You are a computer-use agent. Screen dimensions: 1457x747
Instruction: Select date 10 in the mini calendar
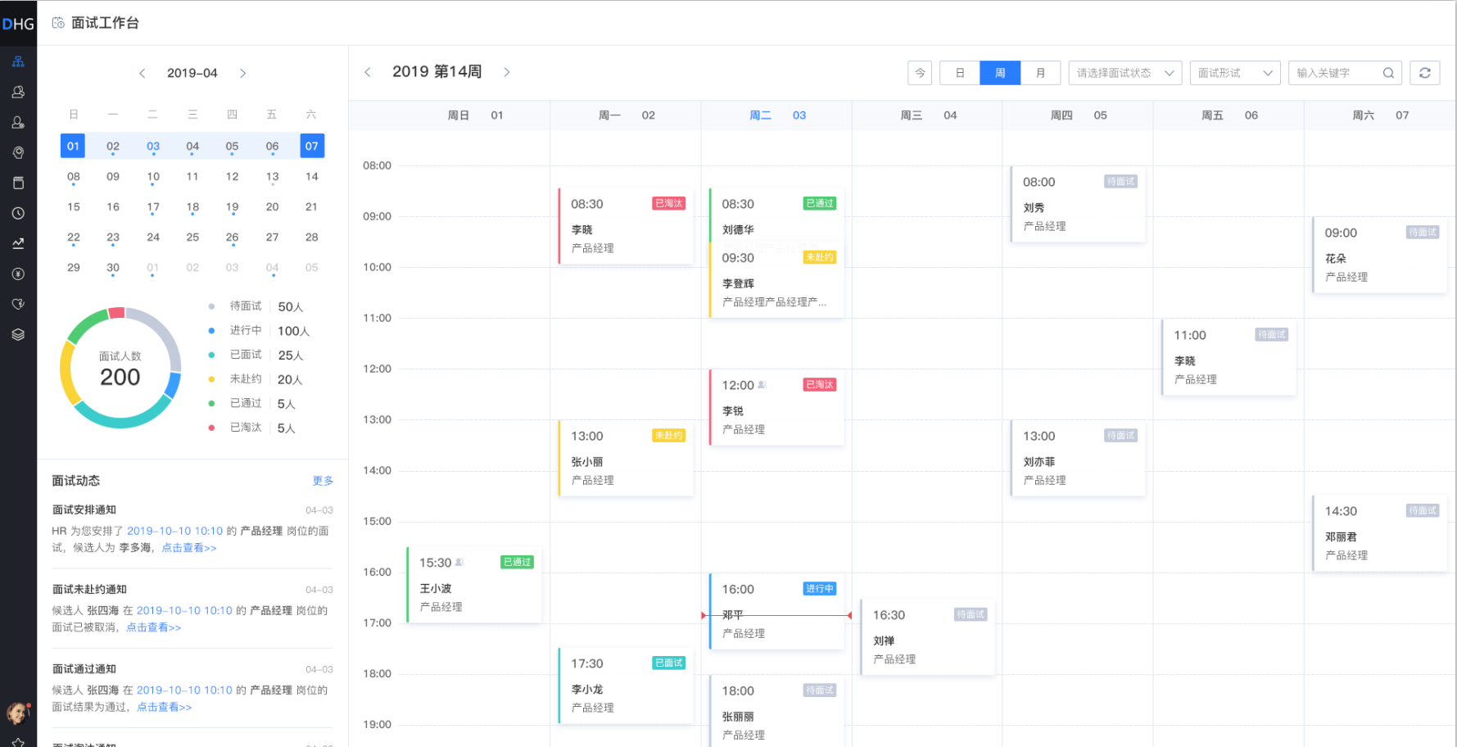click(153, 177)
